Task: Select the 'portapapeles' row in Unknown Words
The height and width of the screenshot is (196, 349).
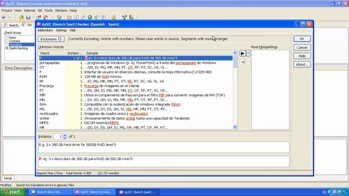Action: (136, 63)
